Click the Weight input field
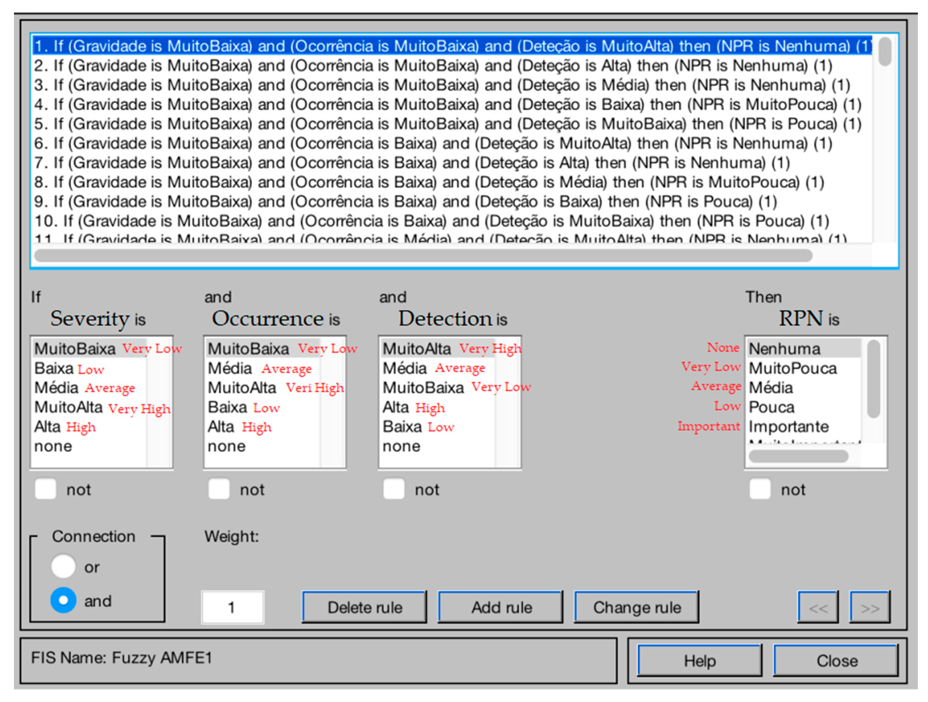The width and height of the screenshot is (928, 702). pyautogui.click(x=232, y=608)
